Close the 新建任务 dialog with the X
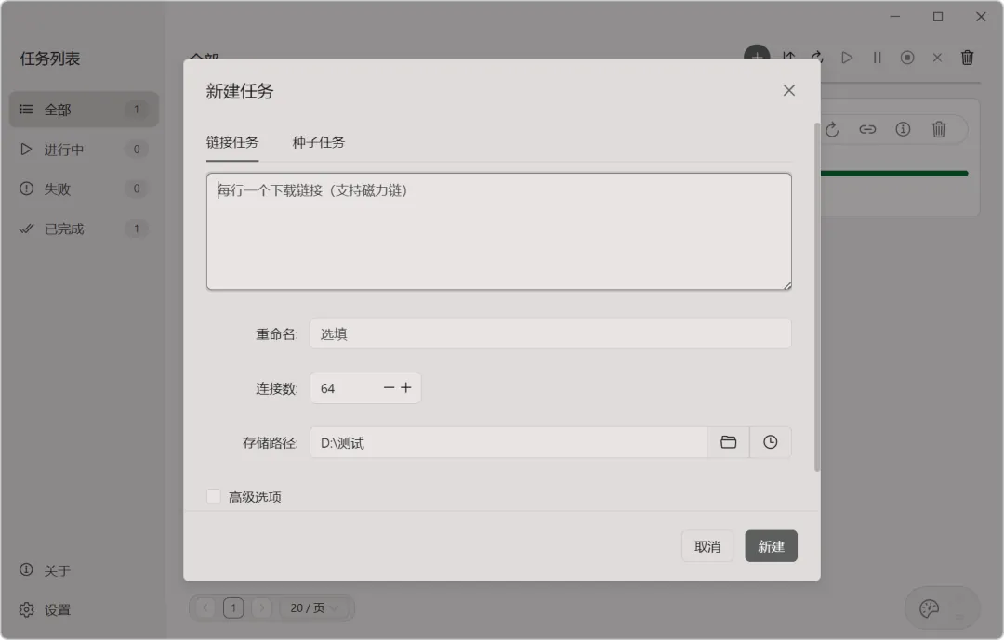Screen dimensions: 1004x640 pos(789,90)
